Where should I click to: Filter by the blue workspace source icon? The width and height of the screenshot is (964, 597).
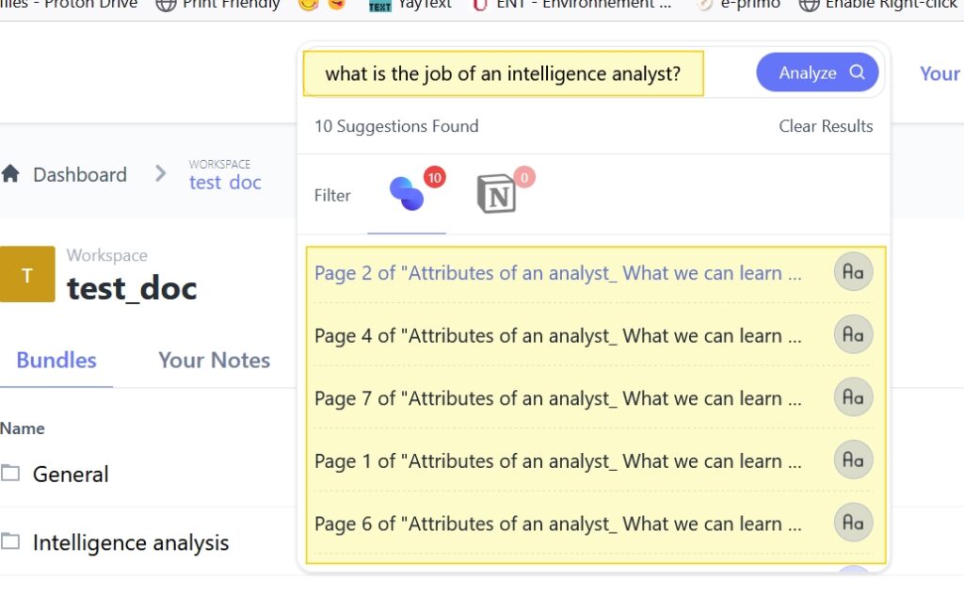(x=407, y=193)
